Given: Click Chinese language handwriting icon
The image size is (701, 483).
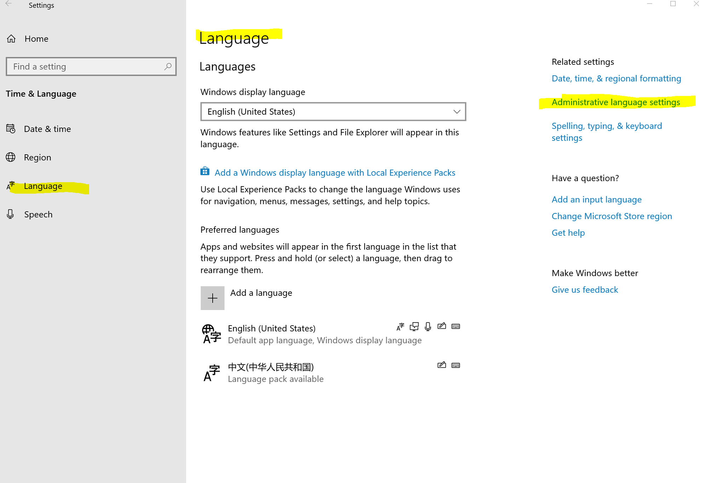Looking at the screenshot, I should tap(441, 365).
